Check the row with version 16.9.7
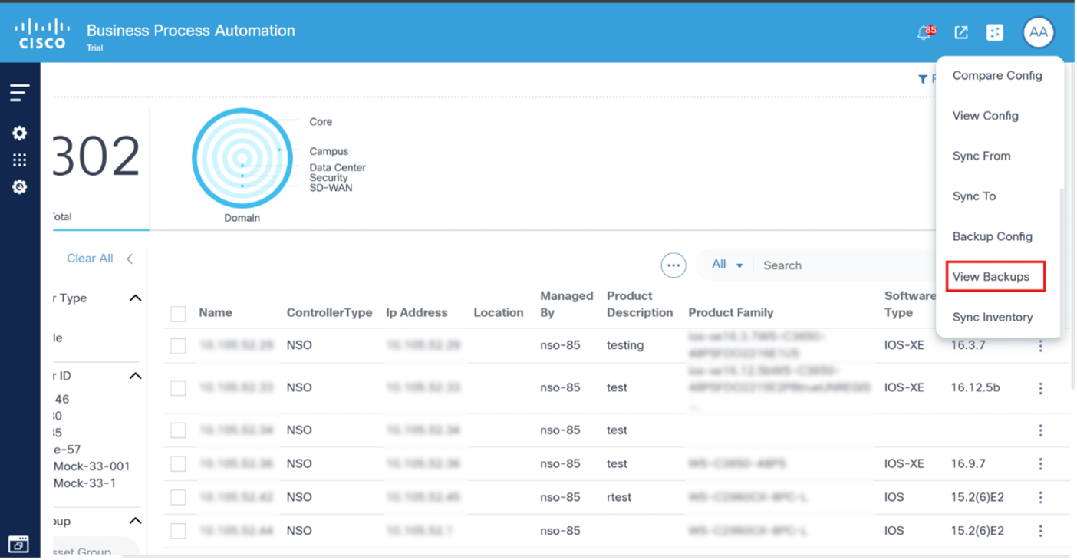Screen dimensions: 1077x560 click(x=178, y=464)
